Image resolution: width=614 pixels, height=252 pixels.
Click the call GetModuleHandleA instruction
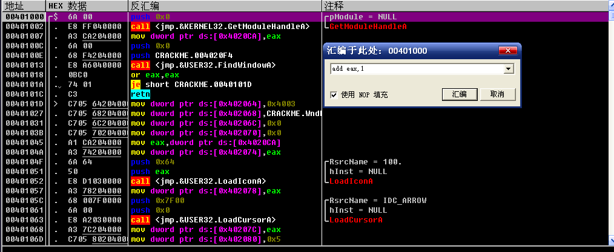(220, 27)
